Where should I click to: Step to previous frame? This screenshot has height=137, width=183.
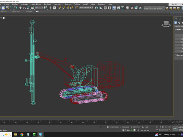(x=160, y=127)
